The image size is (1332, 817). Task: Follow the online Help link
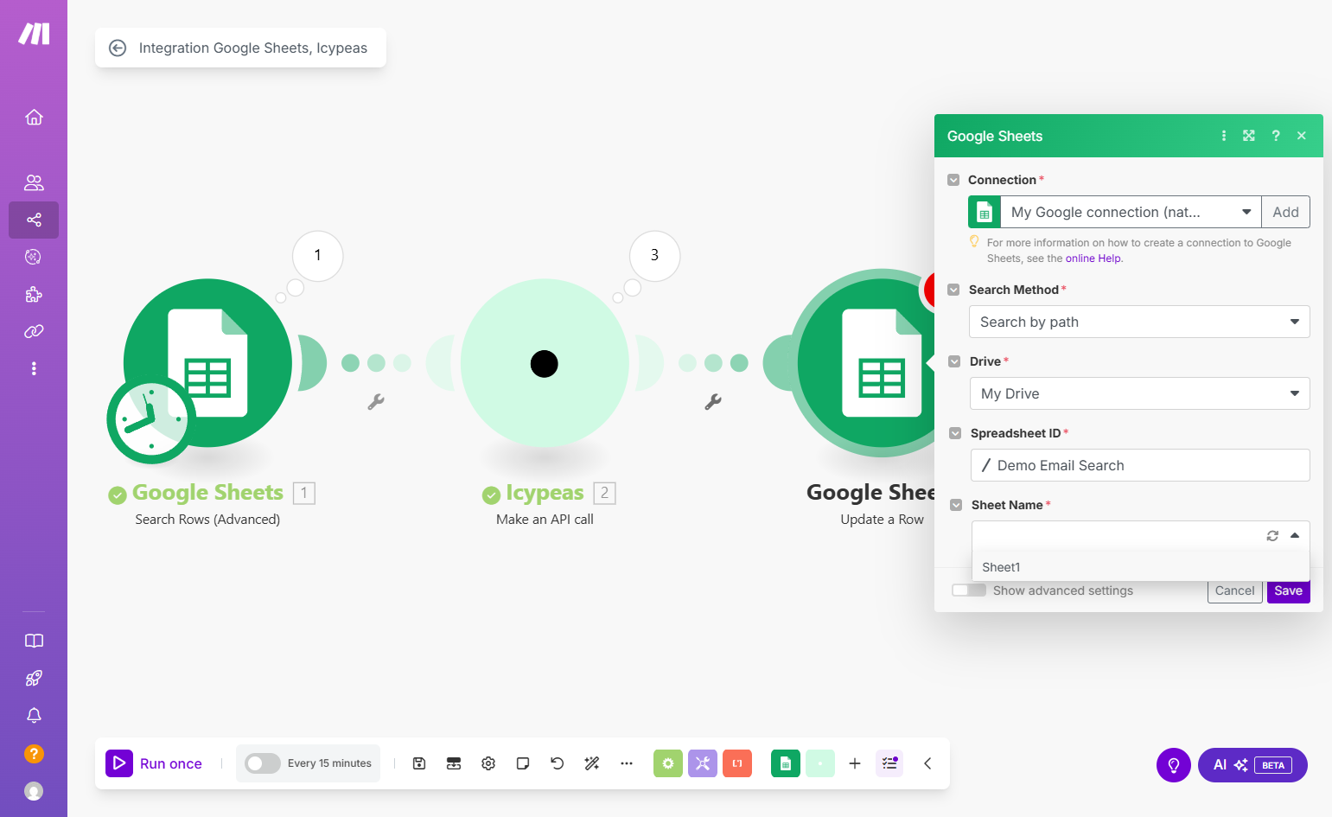[1093, 259]
